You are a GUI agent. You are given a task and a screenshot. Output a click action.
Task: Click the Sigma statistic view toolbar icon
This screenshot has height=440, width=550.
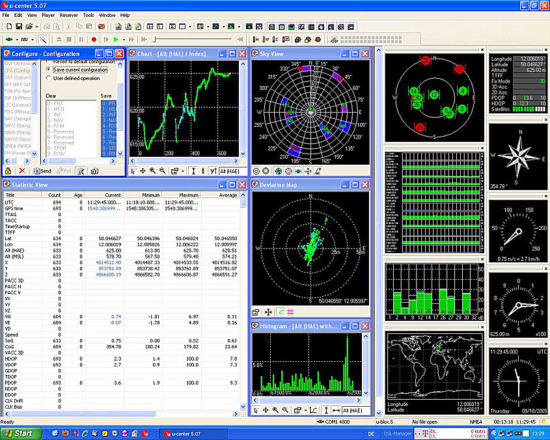(x=172, y=26)
